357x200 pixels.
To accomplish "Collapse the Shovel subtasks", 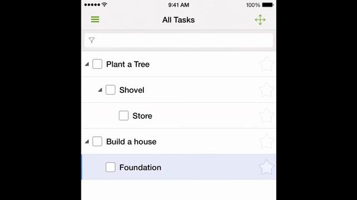I will pyautogui.click(x=100, y=90).
